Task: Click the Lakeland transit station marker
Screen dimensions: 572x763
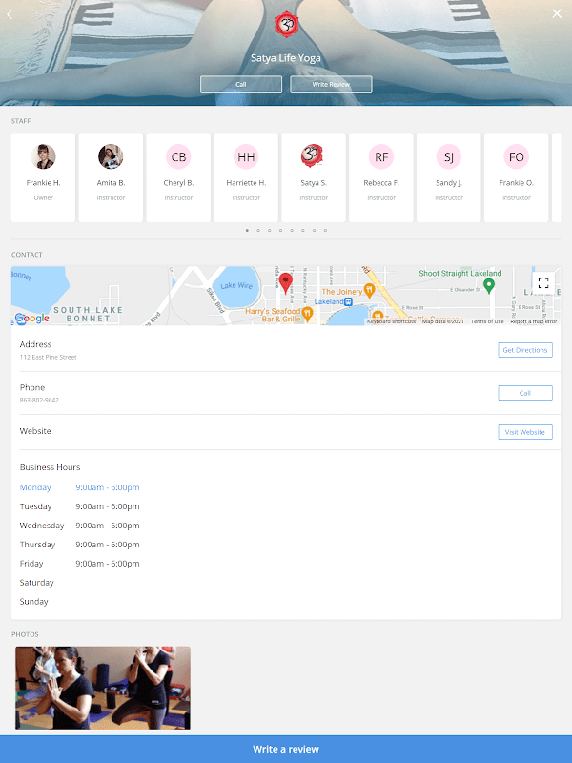Action: [x=348, y=301]
